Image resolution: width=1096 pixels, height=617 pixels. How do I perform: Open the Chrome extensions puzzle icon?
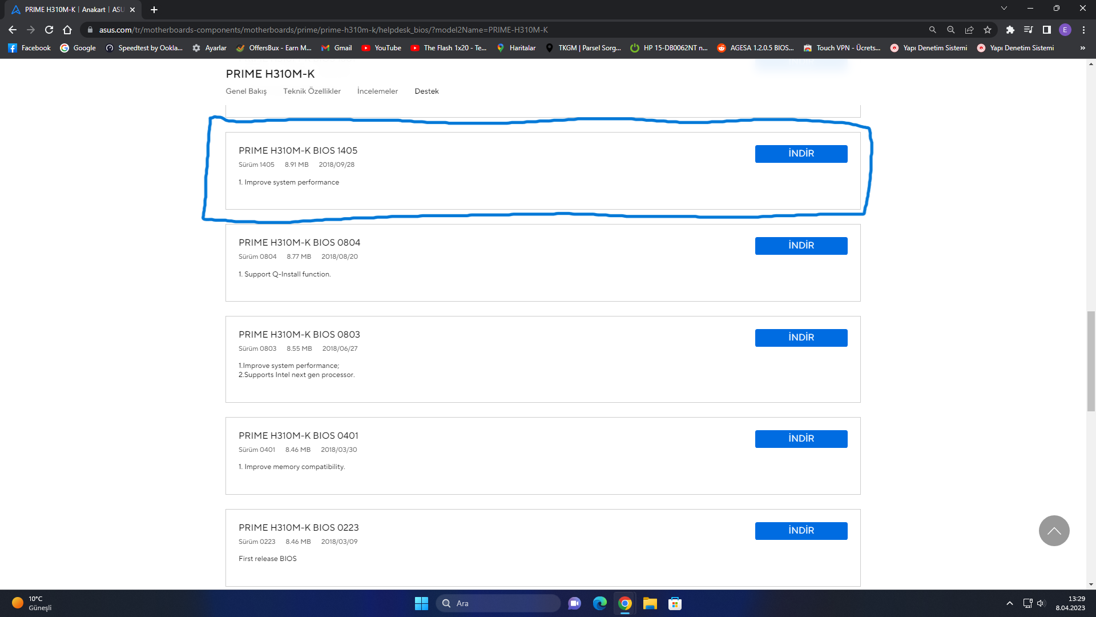click(1010, 30)
